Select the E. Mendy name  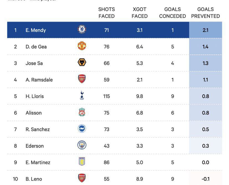tap(36, 30)
